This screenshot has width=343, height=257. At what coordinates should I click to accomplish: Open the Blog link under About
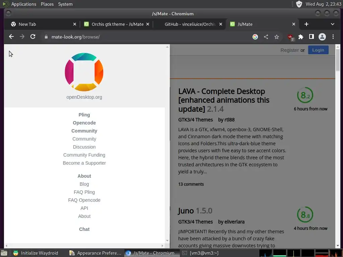point(84,184)
